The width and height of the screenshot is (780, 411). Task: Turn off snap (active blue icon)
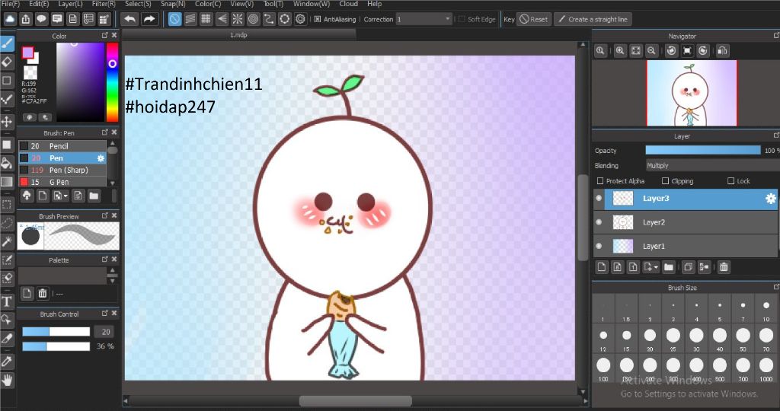pos(174,19)
